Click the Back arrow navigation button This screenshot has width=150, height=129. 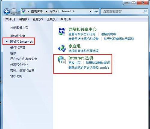[x=7, y=12]
